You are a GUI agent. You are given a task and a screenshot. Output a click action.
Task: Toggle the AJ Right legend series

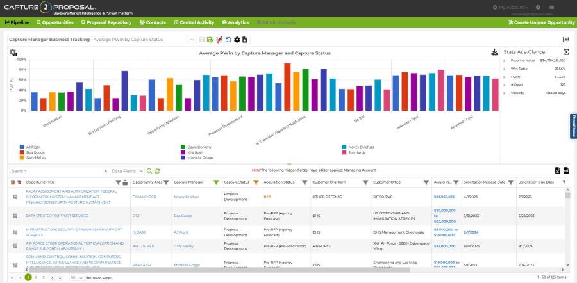(33, 147)
